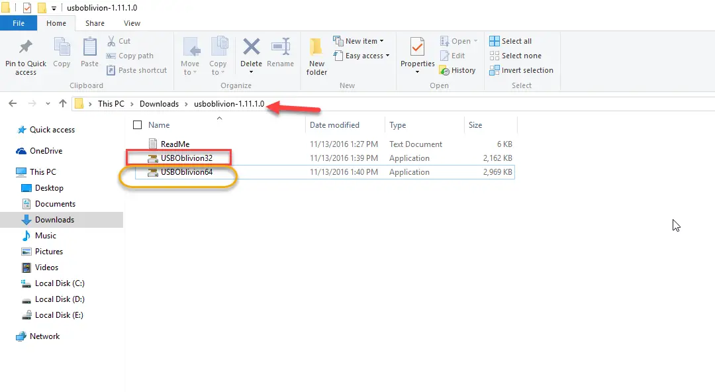Sort by the Type column
Viewport: 715px width, 392px height.
click(x=398, y=125)
